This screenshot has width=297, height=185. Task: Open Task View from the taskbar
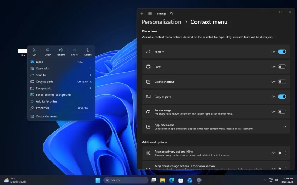pyautogui.click(x=153, y=180)
